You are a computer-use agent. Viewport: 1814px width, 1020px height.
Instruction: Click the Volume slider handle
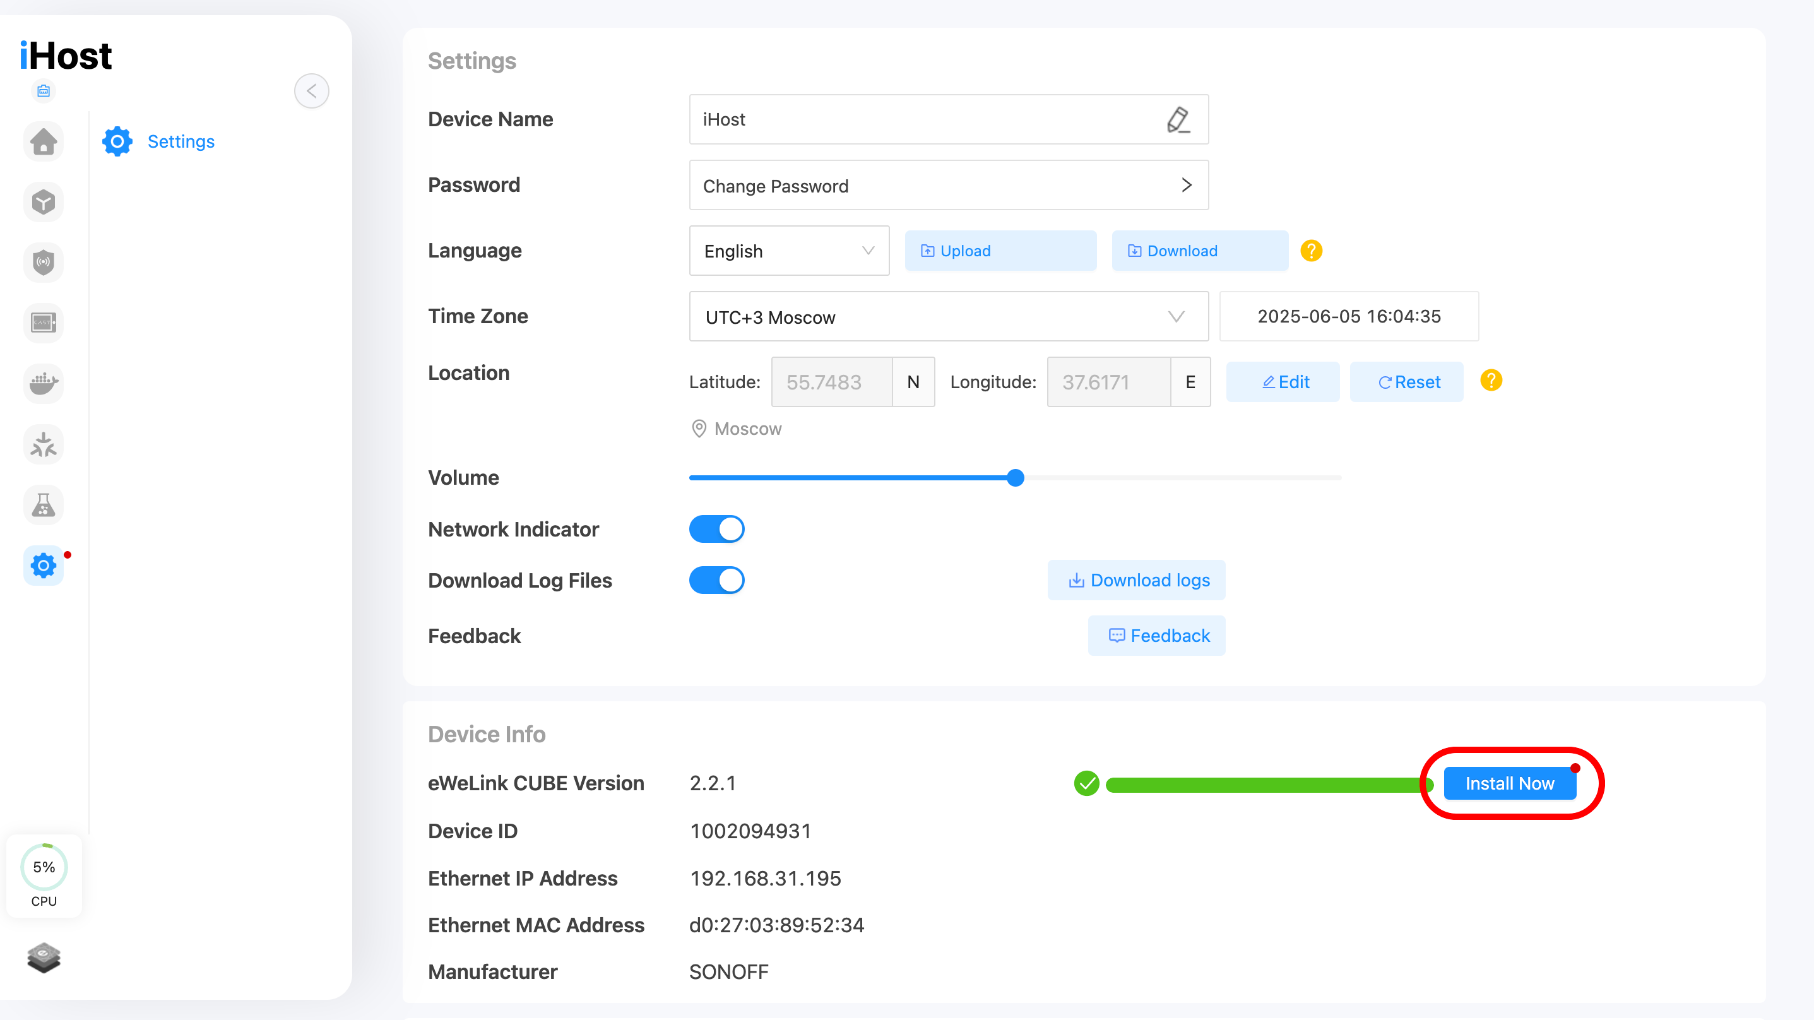coord(1015,478)
